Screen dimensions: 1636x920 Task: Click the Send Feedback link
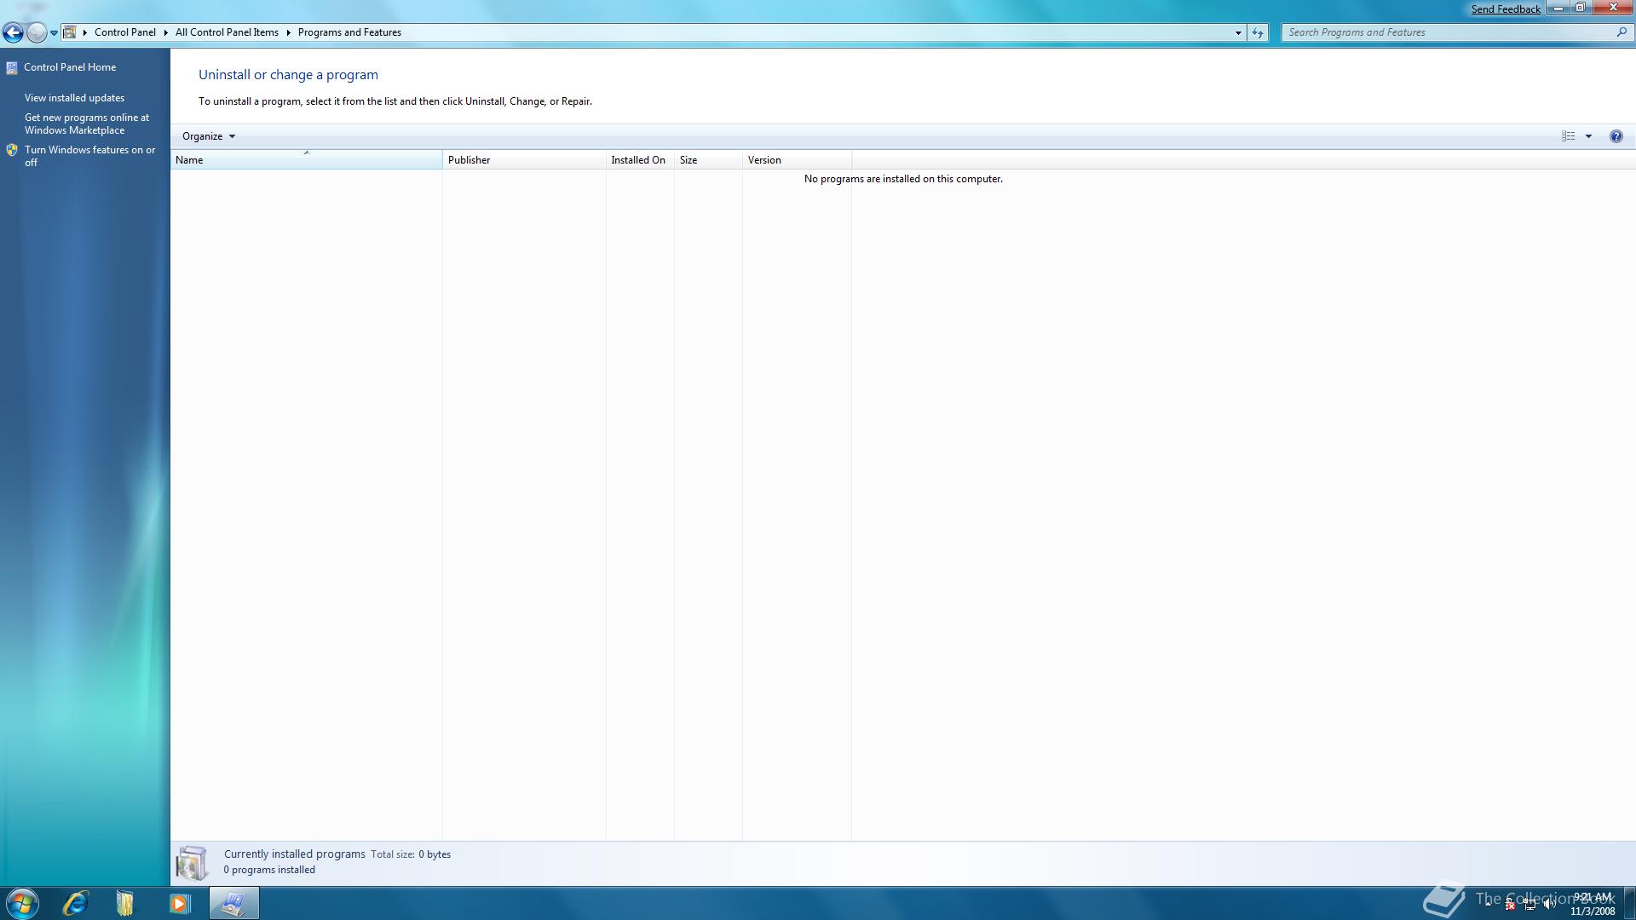[1506, 9]
